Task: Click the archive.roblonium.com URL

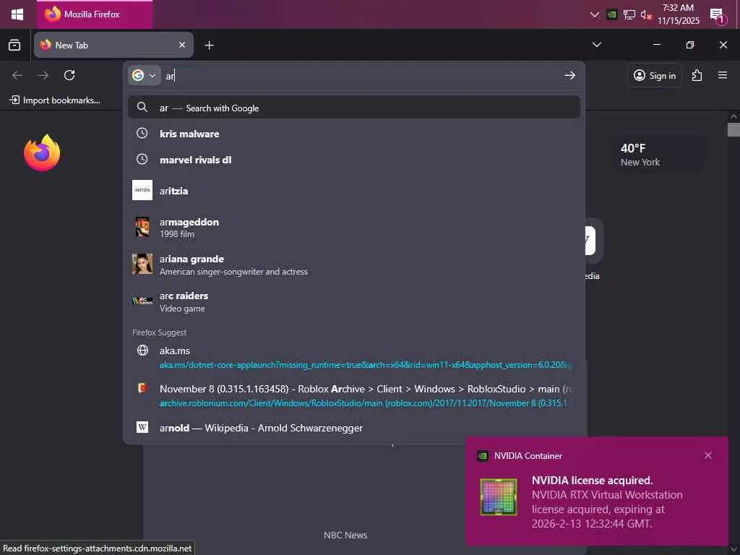Action: click(x=365, y=403)
